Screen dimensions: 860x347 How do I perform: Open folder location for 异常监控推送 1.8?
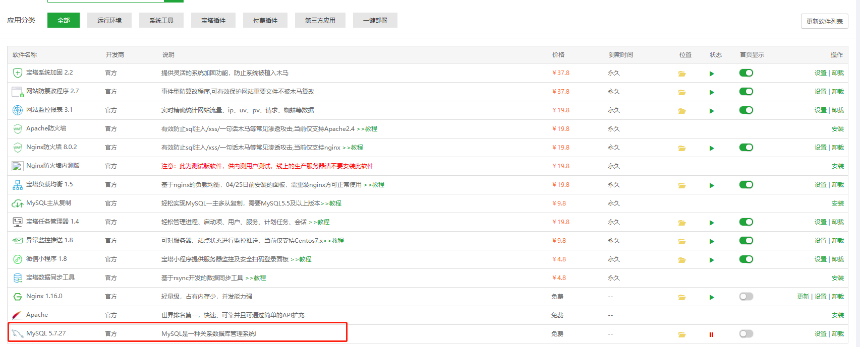point(682,241)
